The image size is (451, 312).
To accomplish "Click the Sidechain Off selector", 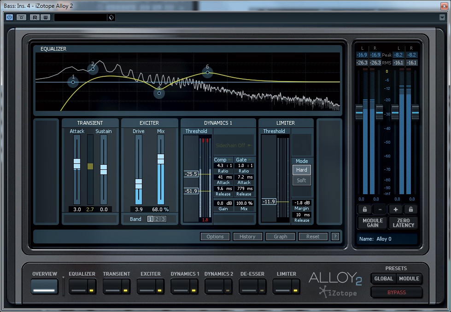I will [234, 145].
